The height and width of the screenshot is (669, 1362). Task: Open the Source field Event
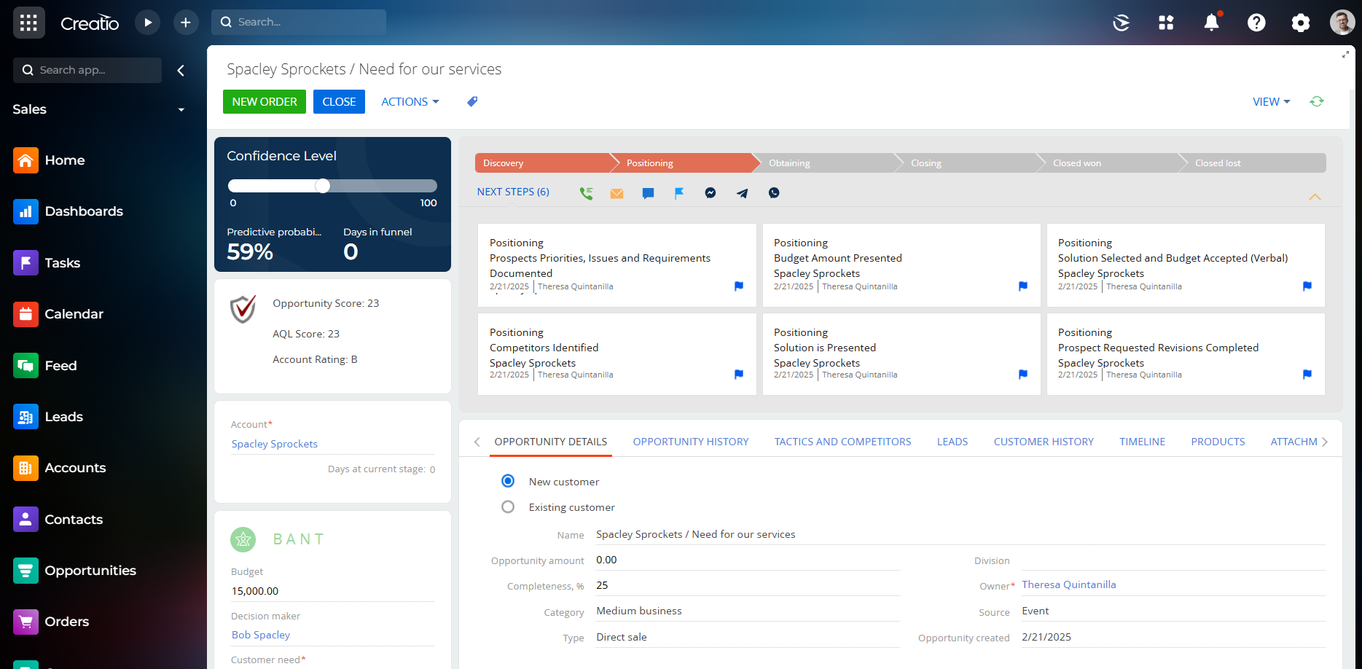click(x=1173, y=611)
